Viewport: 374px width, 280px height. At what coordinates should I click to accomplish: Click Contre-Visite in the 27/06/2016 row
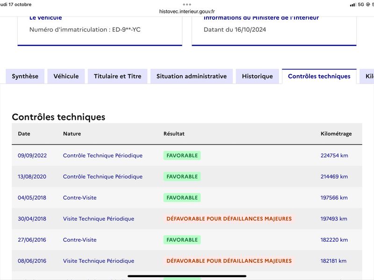pyautogui.click(x=79, y=240)
